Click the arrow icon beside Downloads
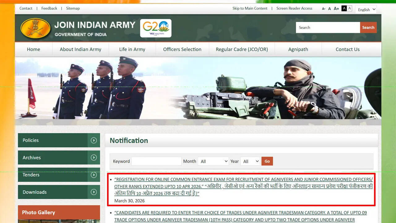The width and height of the screenshot is (396, 223). [x=94, y=192]
